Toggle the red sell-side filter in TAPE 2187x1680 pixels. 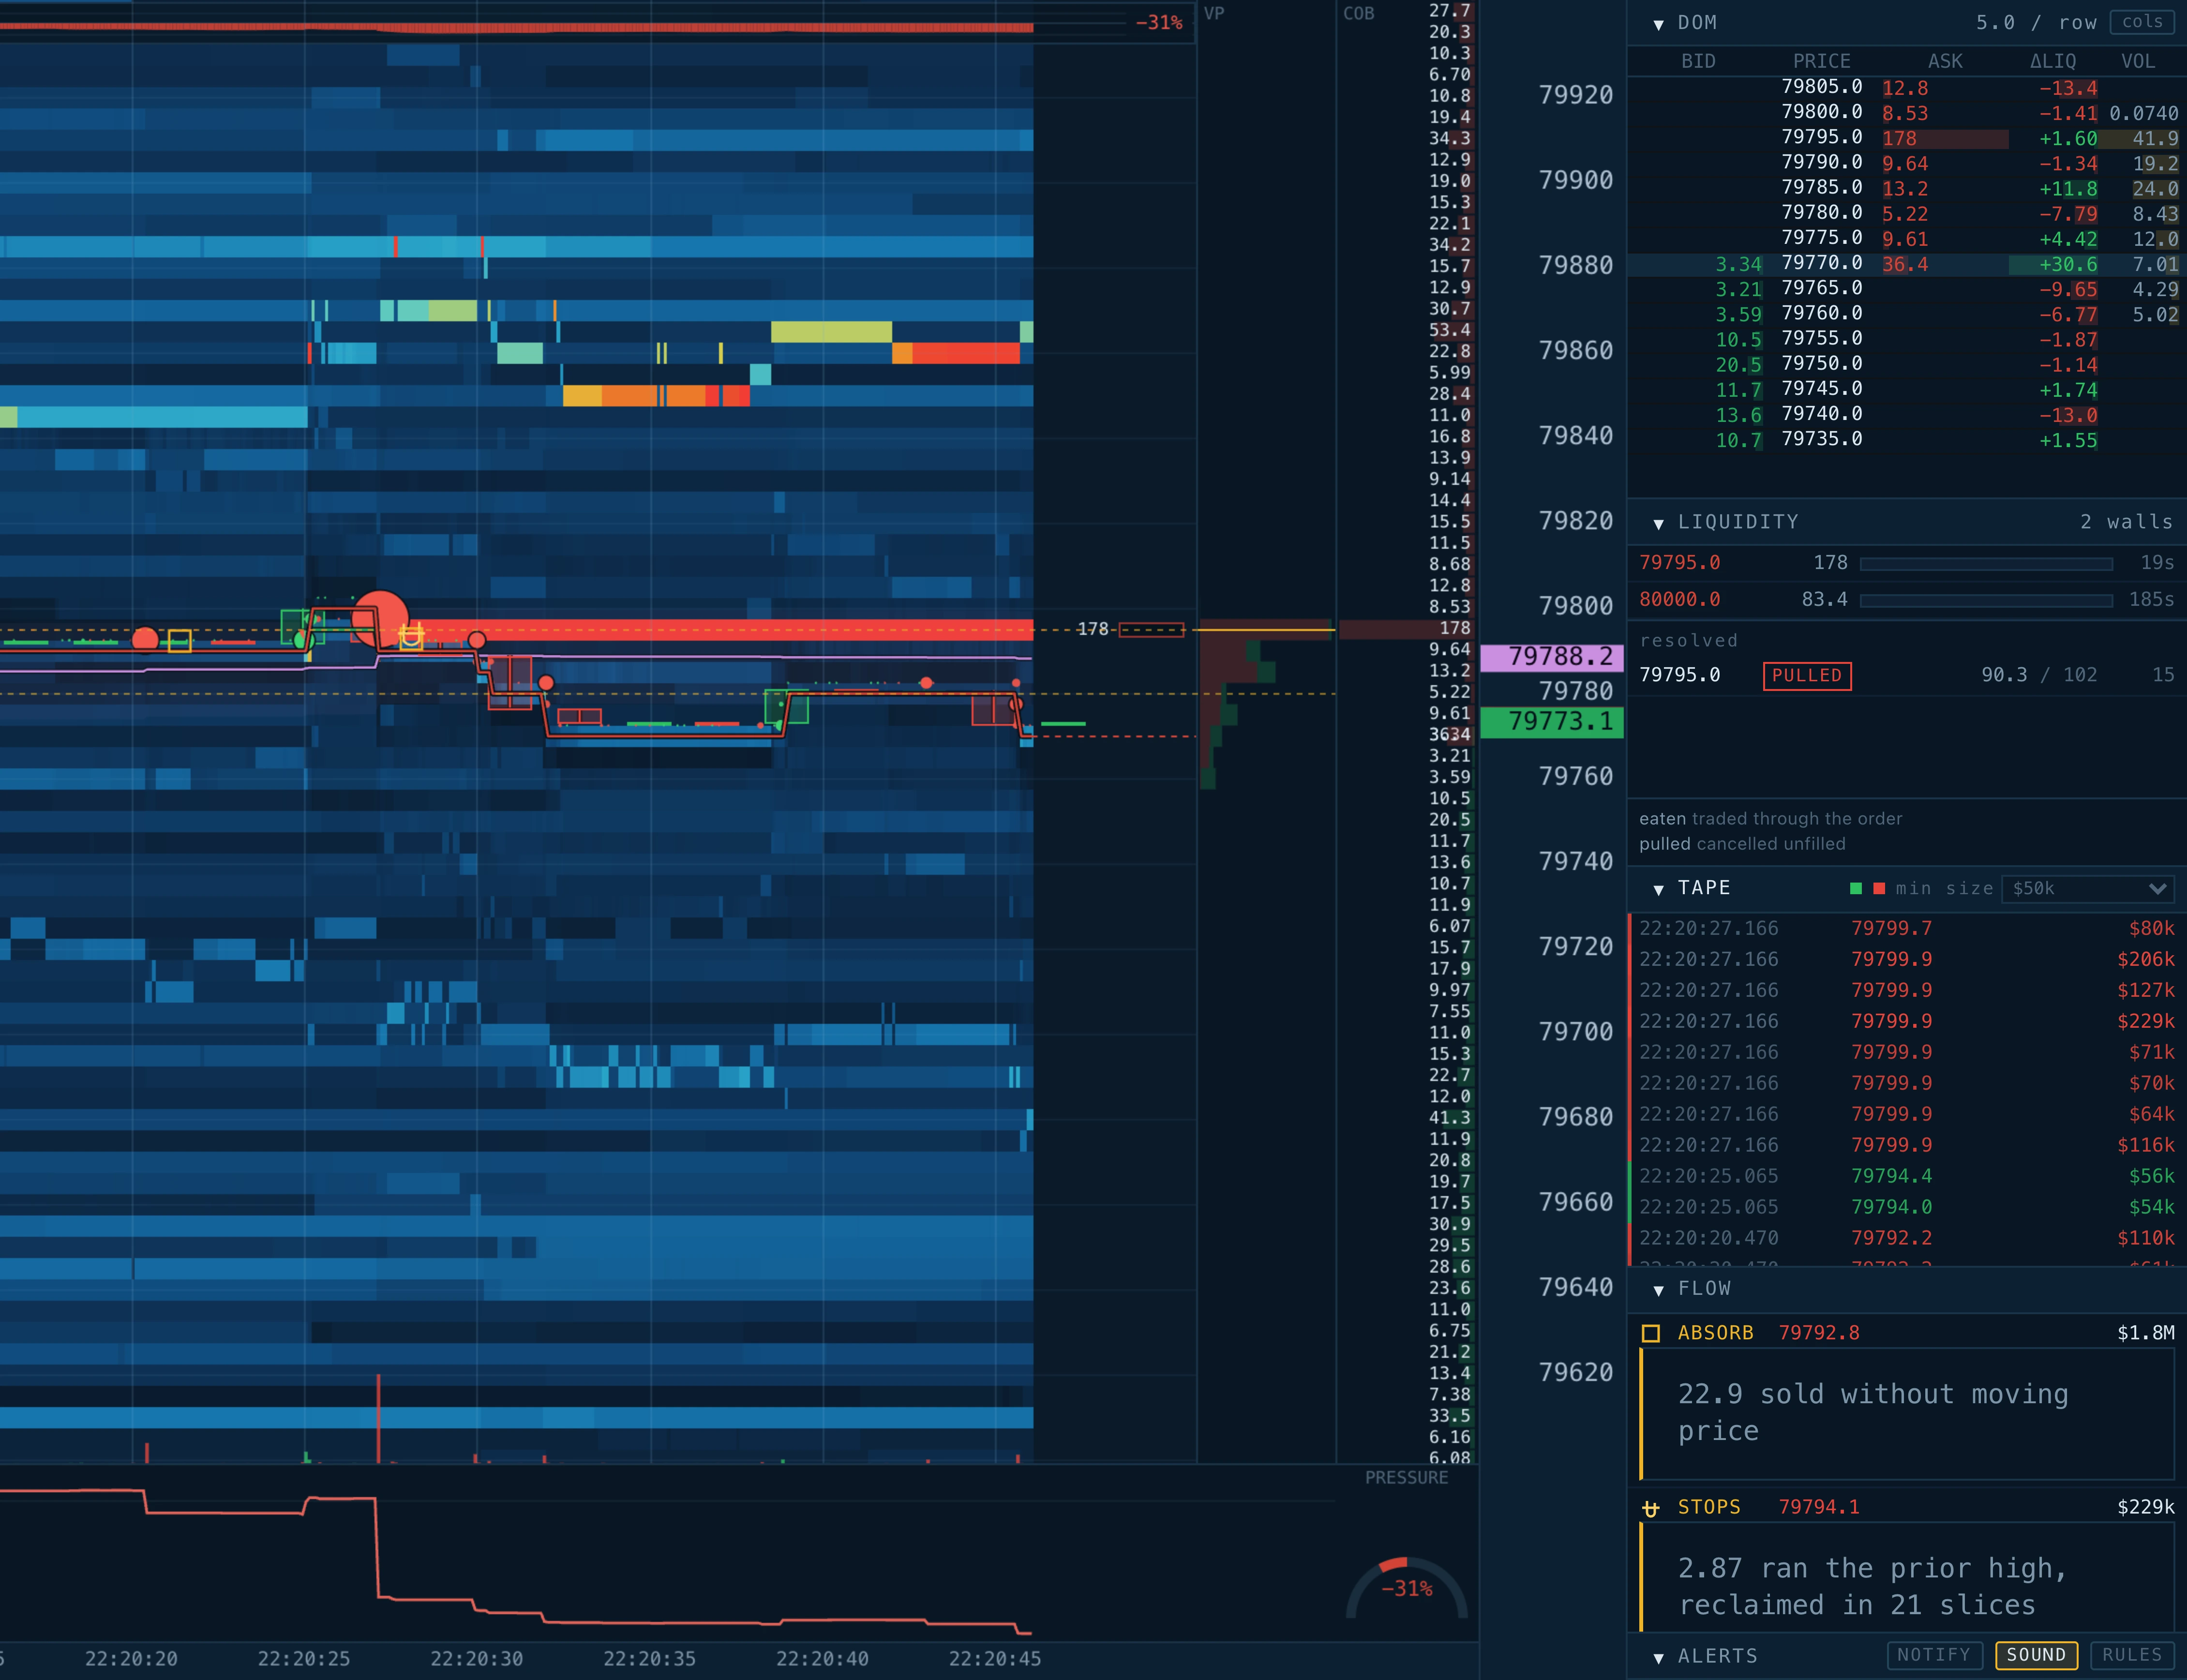1879,889
